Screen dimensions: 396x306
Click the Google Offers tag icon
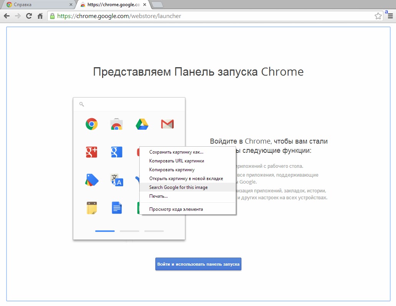tap(92, 180)
